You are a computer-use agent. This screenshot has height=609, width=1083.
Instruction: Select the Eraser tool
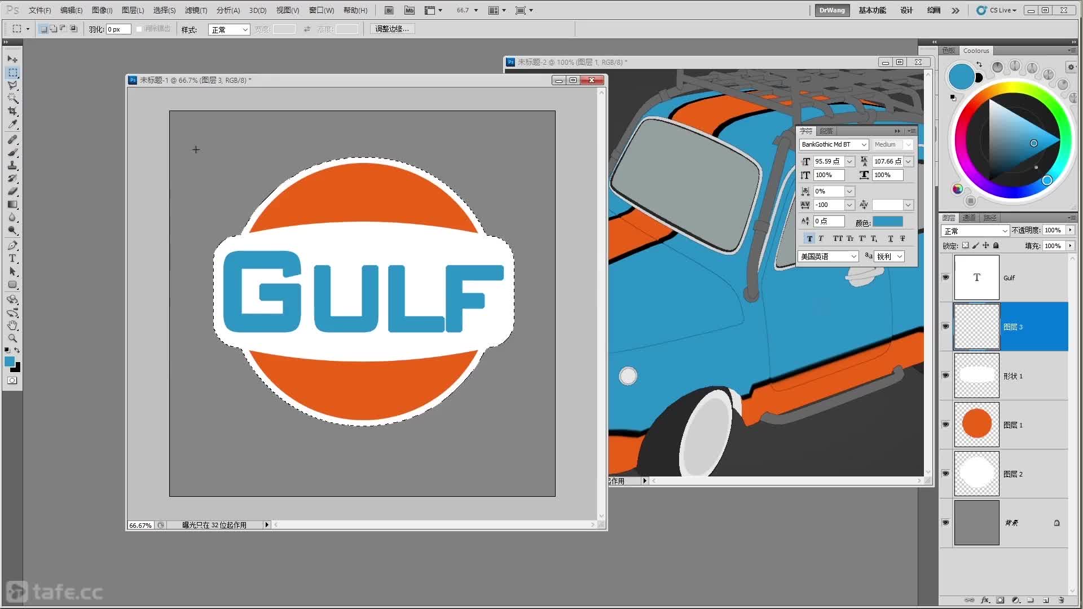12,191
